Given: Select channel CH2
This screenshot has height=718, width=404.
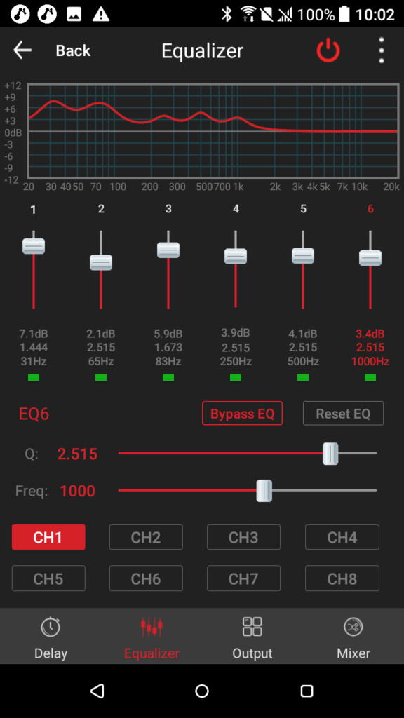Looking at the screenshot, I should [146, 537].
